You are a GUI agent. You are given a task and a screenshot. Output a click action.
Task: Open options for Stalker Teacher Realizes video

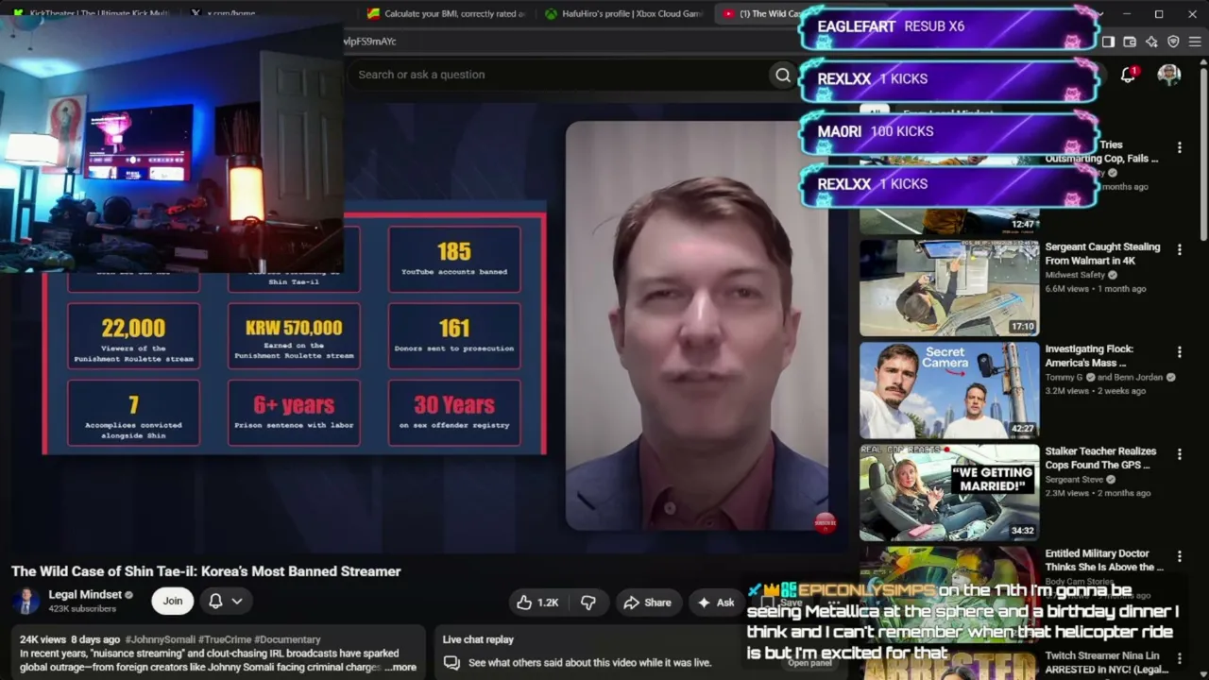pos(1179,454)
